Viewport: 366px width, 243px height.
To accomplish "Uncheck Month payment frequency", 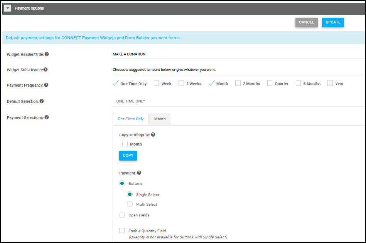I will (x=211, y=84).
